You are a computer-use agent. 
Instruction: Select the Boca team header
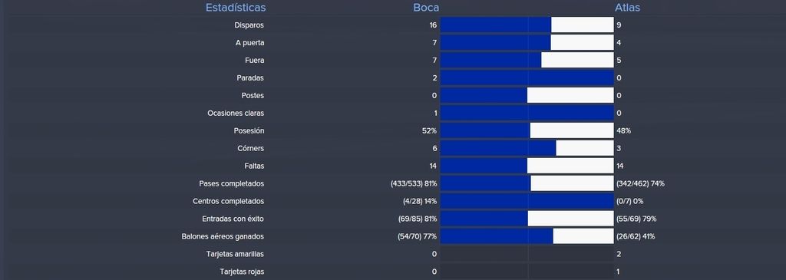tap(426, 8)
